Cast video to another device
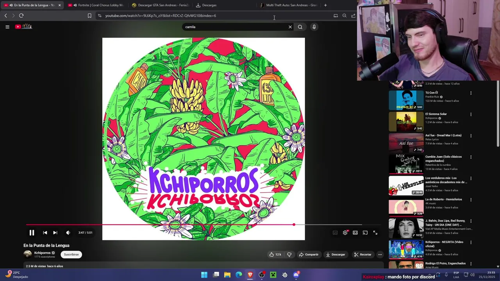This screenshot has height=281, width=500. click(365, 233)
